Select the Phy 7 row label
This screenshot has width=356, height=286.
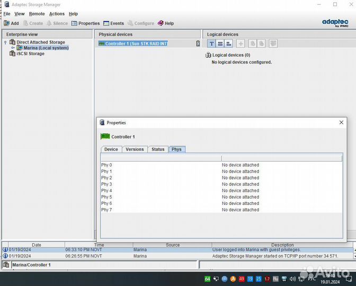coord(106,210)
